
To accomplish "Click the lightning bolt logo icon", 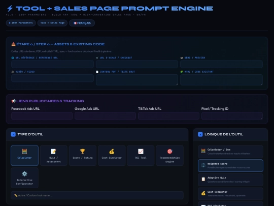I will click(10, 9).
